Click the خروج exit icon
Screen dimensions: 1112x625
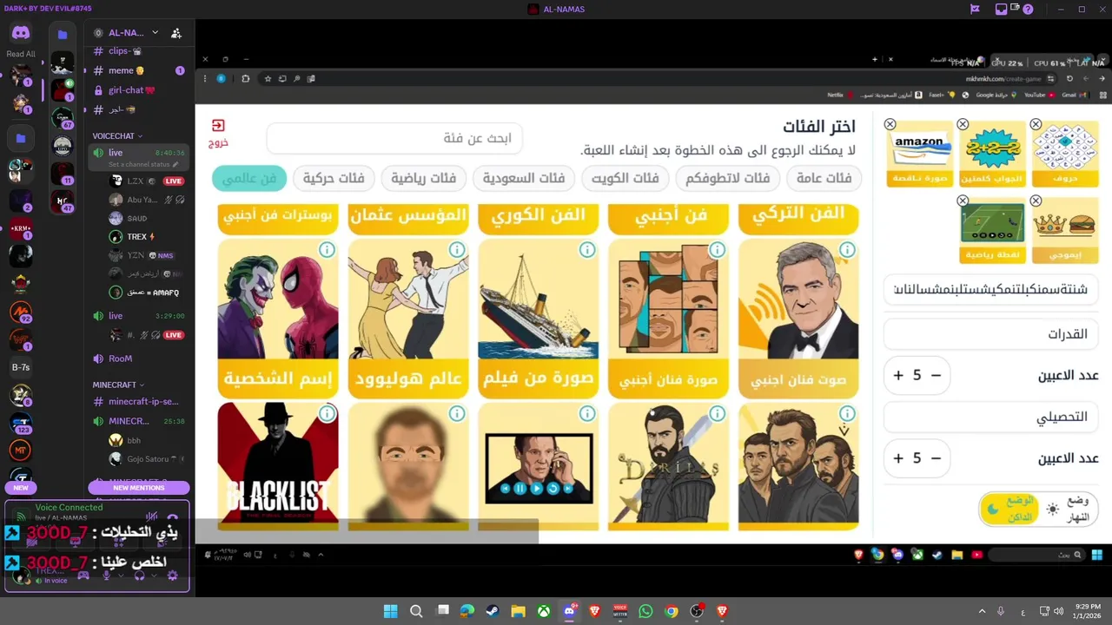click(x=218, y=132)
